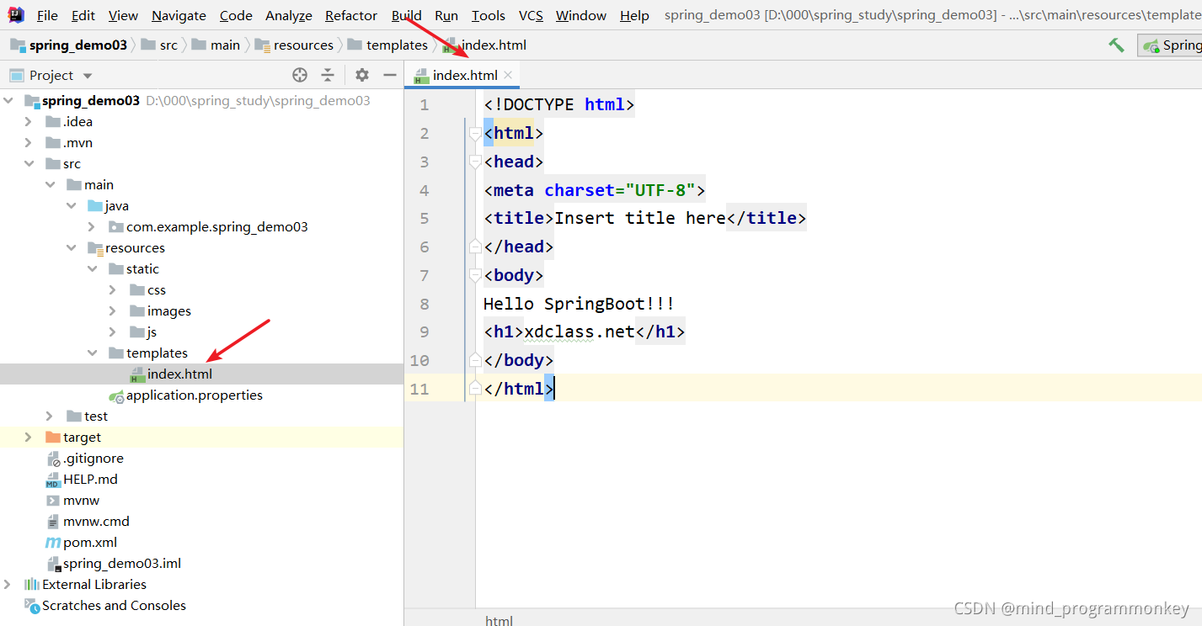This screenshot has width=1202, height=626.
Task: Select pom.xml file in tree
Action: click(x=90, y=542)
